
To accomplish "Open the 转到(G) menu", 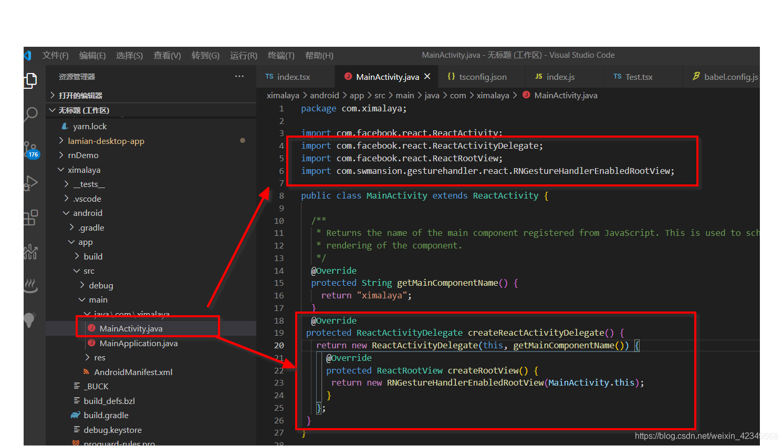I will pos(205,55).
